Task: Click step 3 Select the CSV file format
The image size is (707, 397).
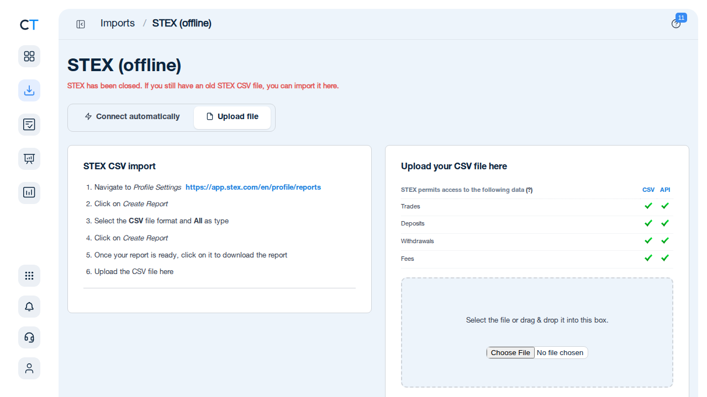Action: coord(161,221)
